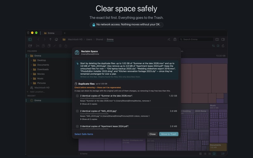
Task: Switch to icon grid view
Action: [x=201, y=154]
